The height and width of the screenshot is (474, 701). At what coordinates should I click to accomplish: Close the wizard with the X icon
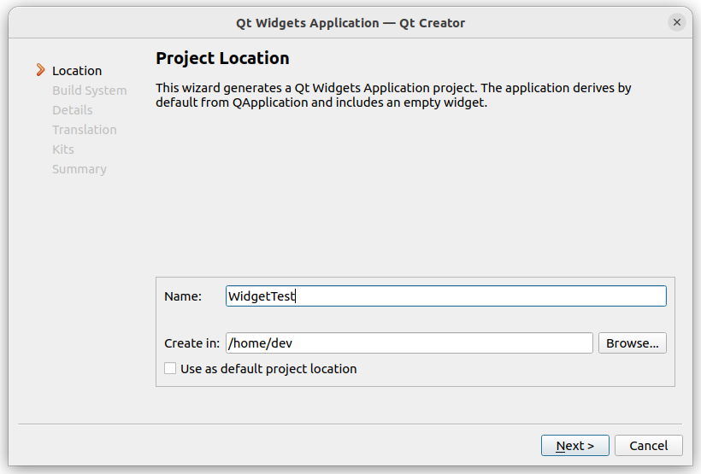point(677,22)
